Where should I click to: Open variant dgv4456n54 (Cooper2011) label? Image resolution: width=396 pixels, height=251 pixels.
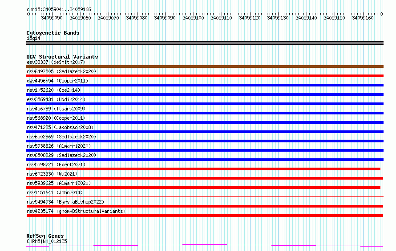click(x=57, y=81)
